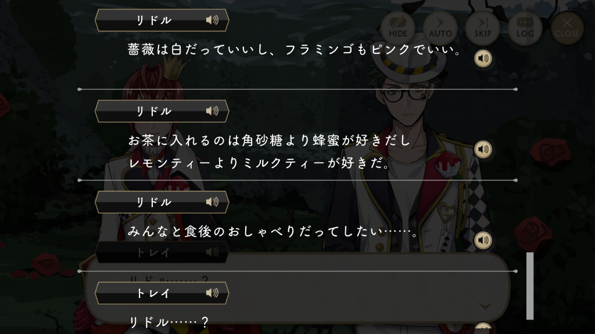Tap speaker icon in first リドル name plate
The image size is (595, 334).
[212, 20]
